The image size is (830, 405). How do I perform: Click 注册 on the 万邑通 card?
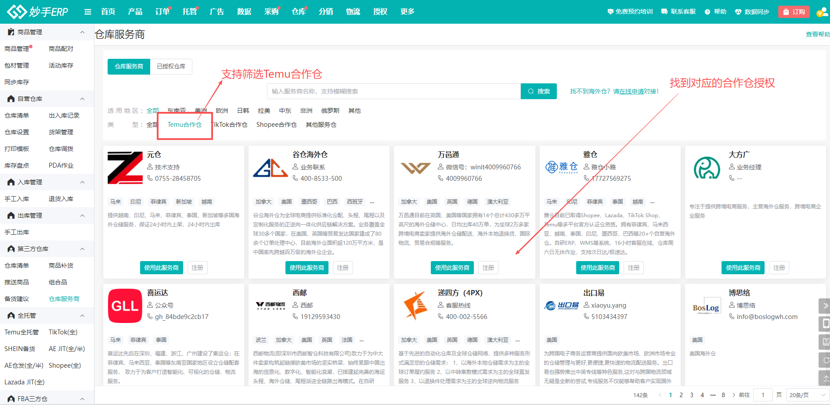point(488,268)
